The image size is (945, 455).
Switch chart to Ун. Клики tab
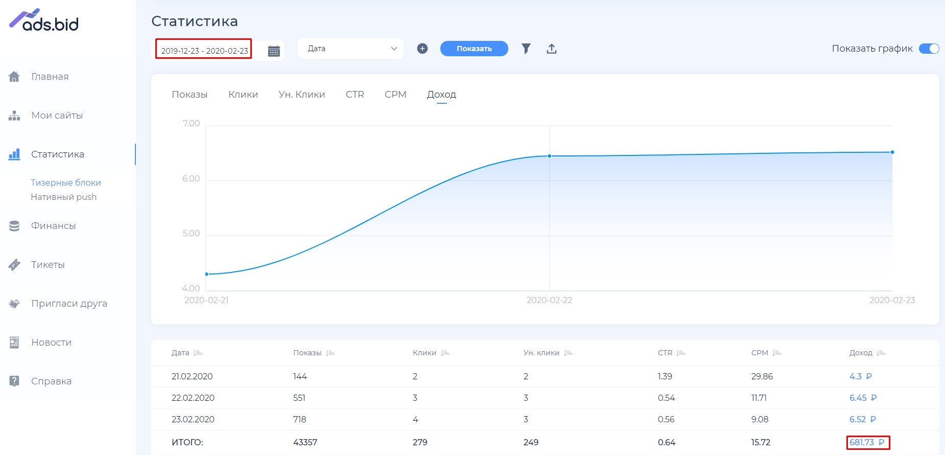(302, 95)
